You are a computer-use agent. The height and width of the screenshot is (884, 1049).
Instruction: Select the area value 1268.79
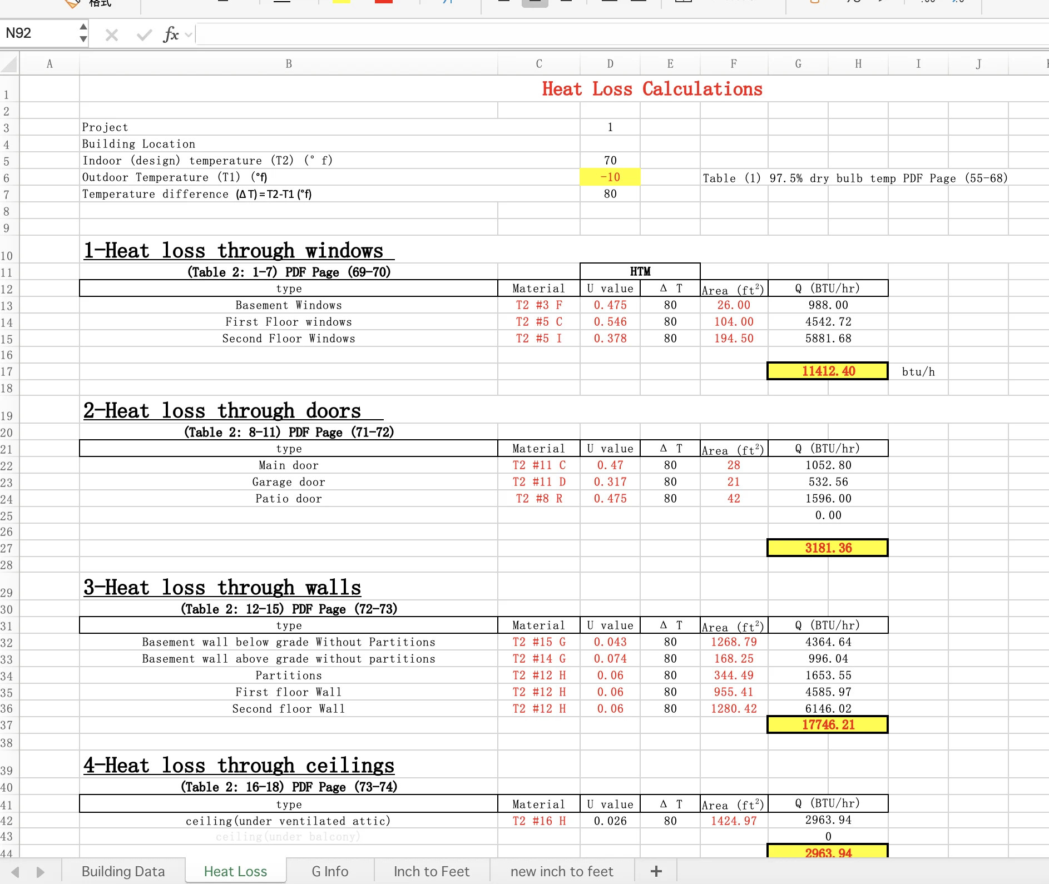(734, 642)
